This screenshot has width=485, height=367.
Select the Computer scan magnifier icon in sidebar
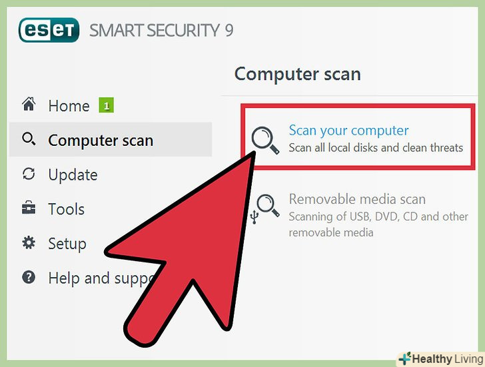coord(29,139)
